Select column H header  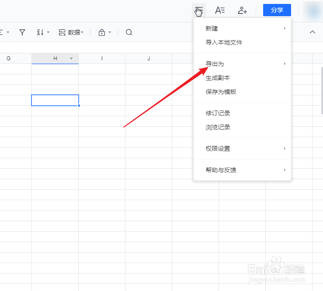coord(55,59)
